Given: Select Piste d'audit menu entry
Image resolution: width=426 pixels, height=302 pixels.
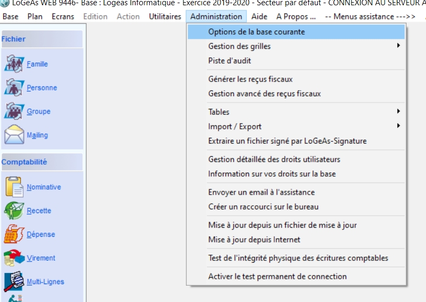Looking at the screenshot, I should tap(230, 61).
